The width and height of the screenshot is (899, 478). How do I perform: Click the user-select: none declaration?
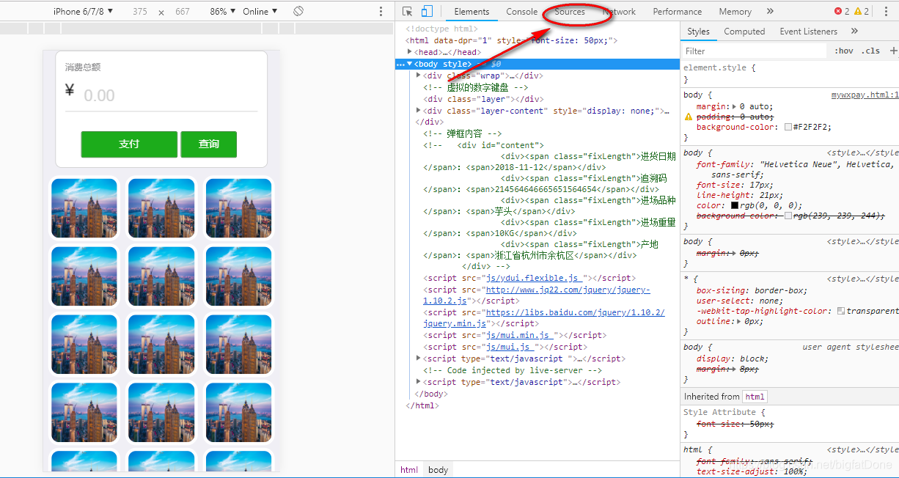pyautogui.click(x=740, y=301)
